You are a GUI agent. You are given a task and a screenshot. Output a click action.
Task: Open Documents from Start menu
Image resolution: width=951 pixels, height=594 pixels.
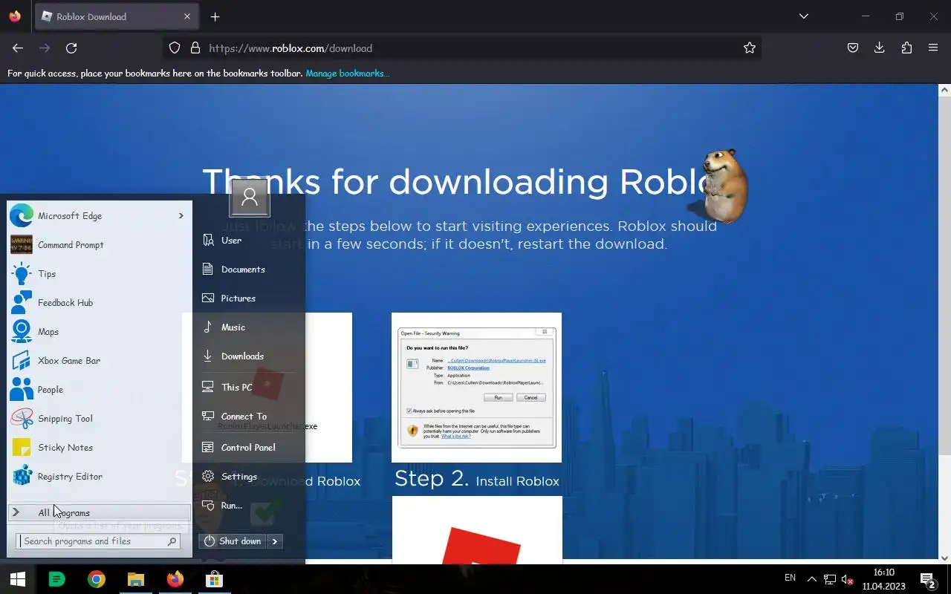(248, 270)
